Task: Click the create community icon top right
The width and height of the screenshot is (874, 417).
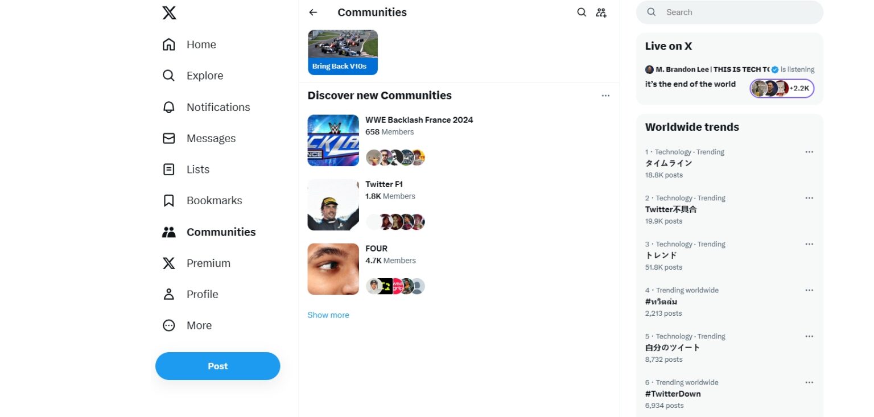Action: tap(601, 12)
